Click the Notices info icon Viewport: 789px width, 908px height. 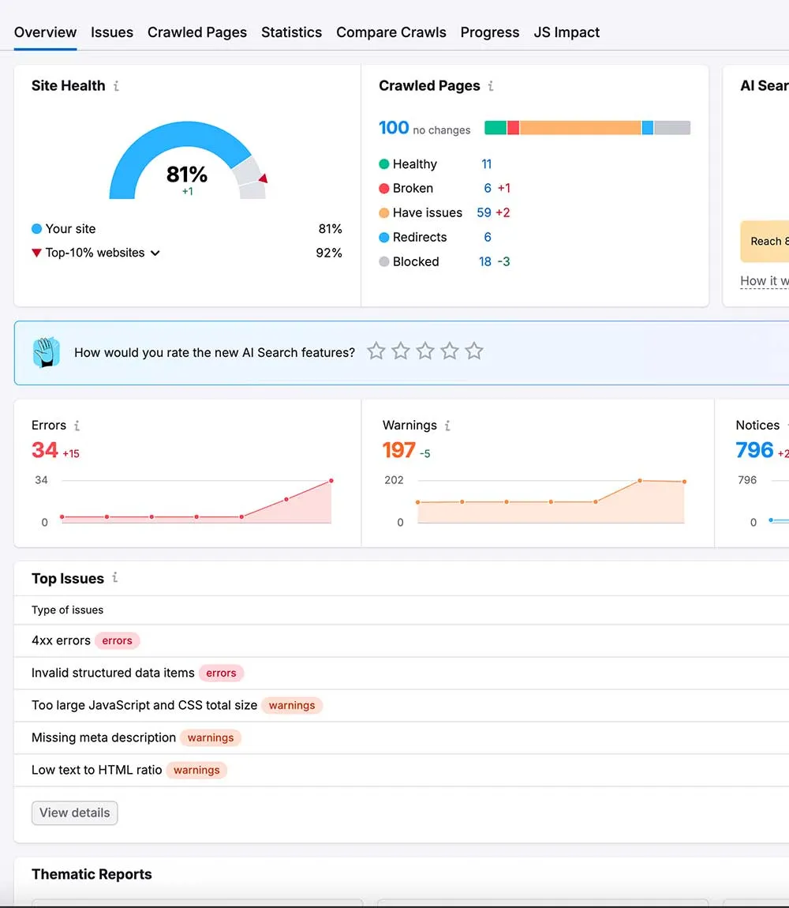pyautogui.click(x=787, y=426)
